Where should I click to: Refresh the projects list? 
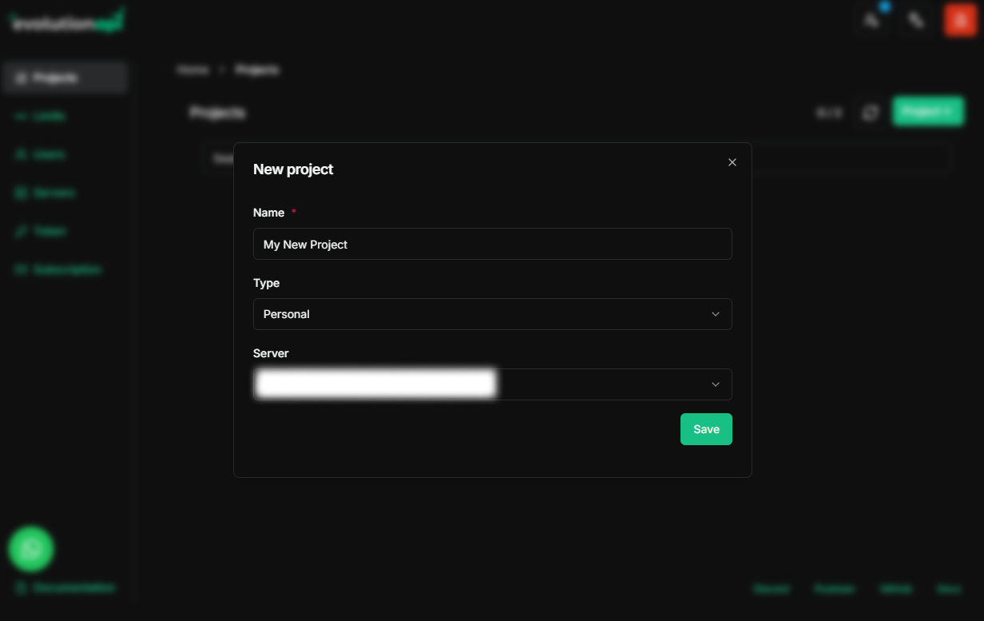[x=870, y=112]
